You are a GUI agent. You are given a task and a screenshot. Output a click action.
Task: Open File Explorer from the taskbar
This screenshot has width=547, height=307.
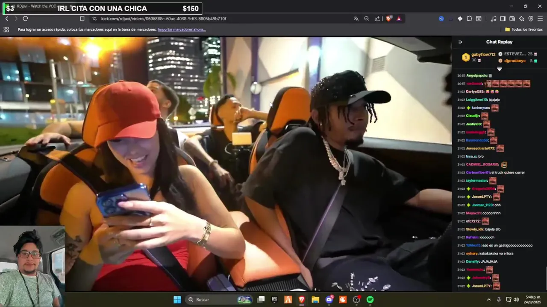click(315, 300)
